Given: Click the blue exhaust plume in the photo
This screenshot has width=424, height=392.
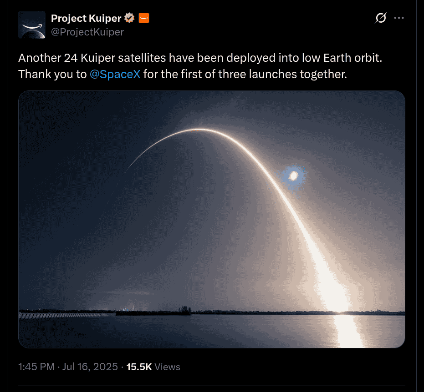Looking at the screenshot, I should point(294,176).
